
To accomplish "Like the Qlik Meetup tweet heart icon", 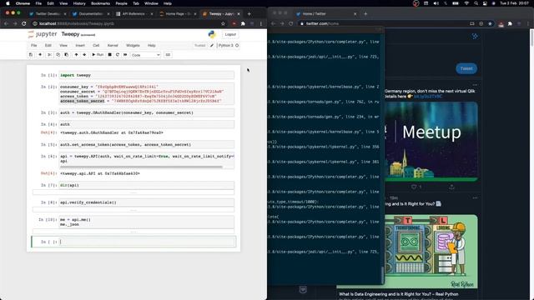I will pyautogui.click(x=414, y=187).
